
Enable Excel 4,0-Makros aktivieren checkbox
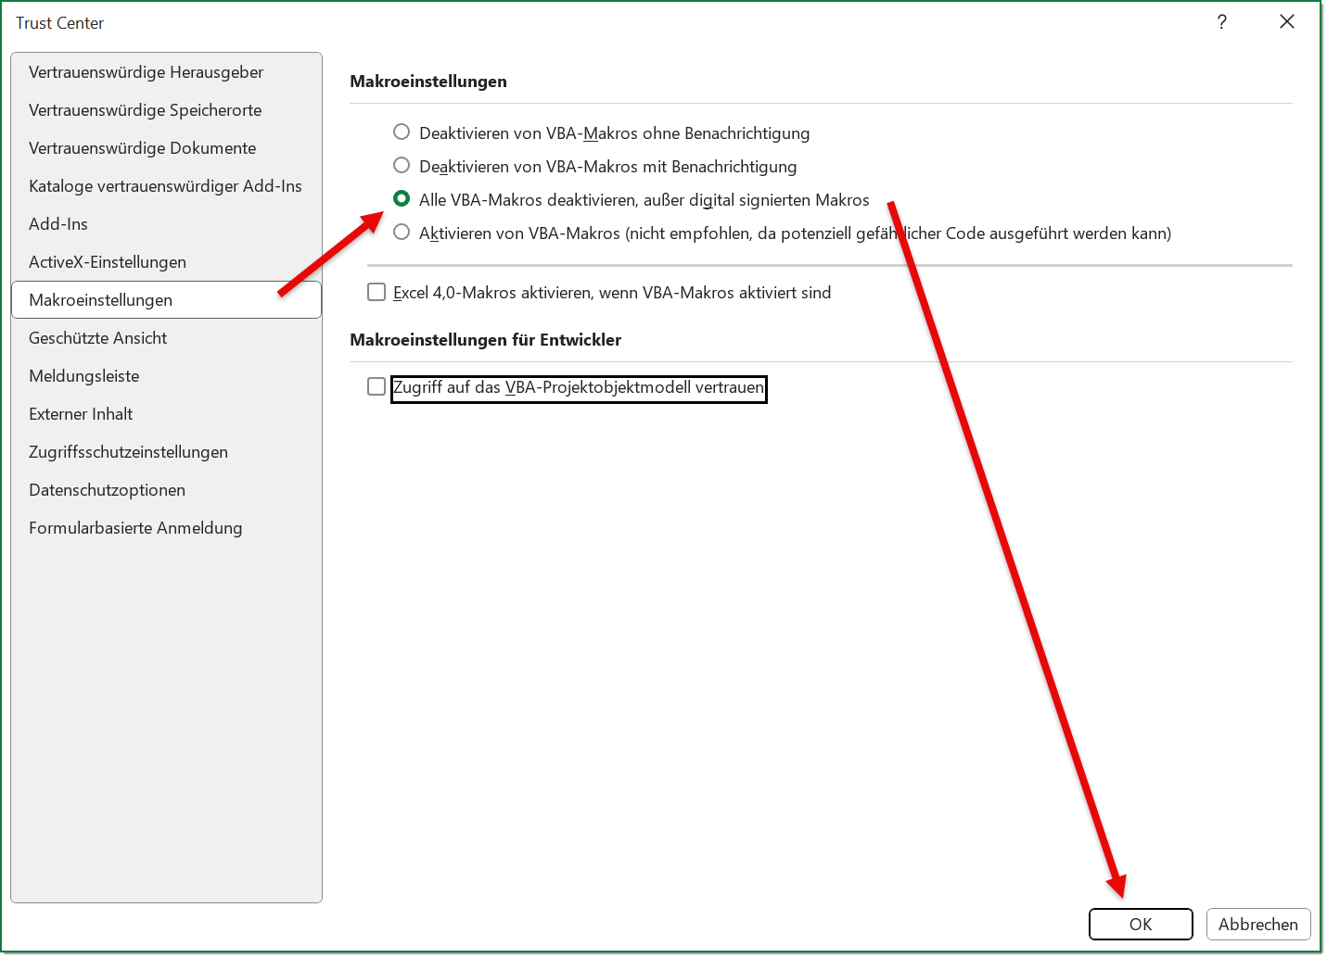click(x=376, y=293)
